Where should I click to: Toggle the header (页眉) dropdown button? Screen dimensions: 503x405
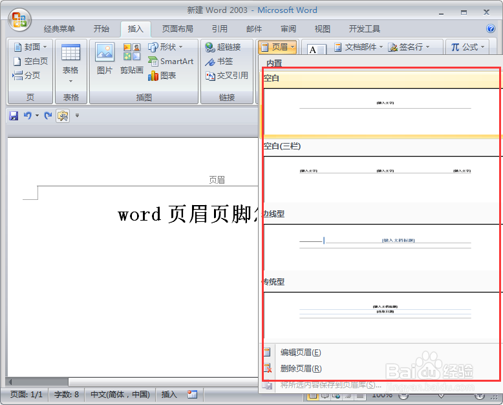click(278, 47)
